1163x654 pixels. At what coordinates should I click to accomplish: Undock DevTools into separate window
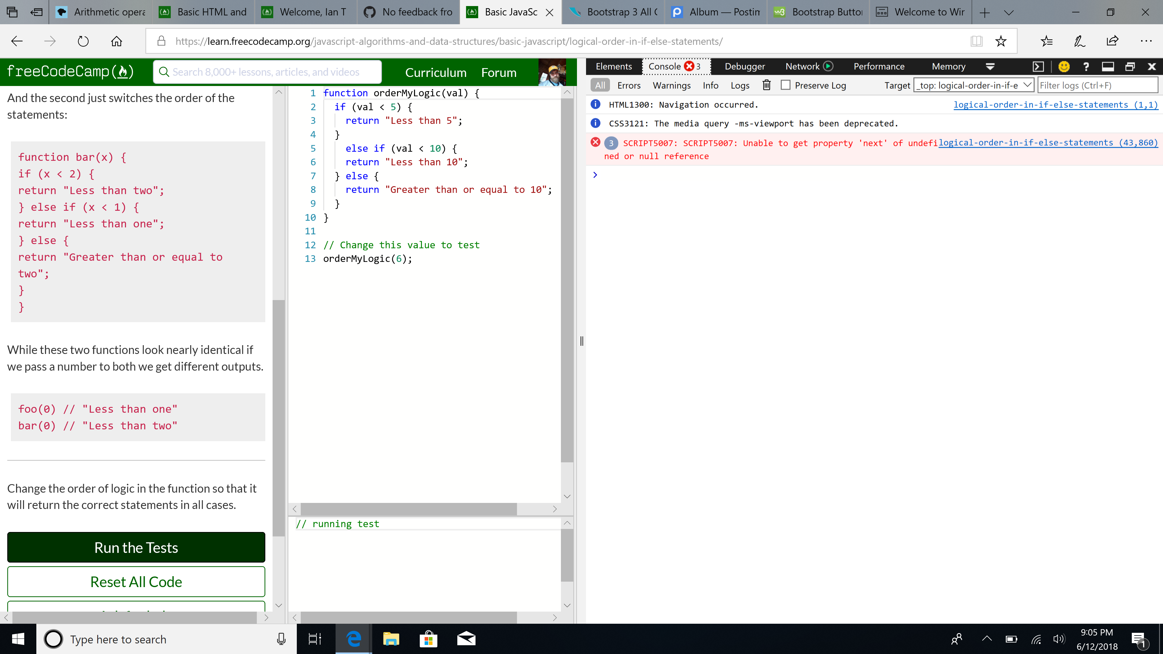1131,66
